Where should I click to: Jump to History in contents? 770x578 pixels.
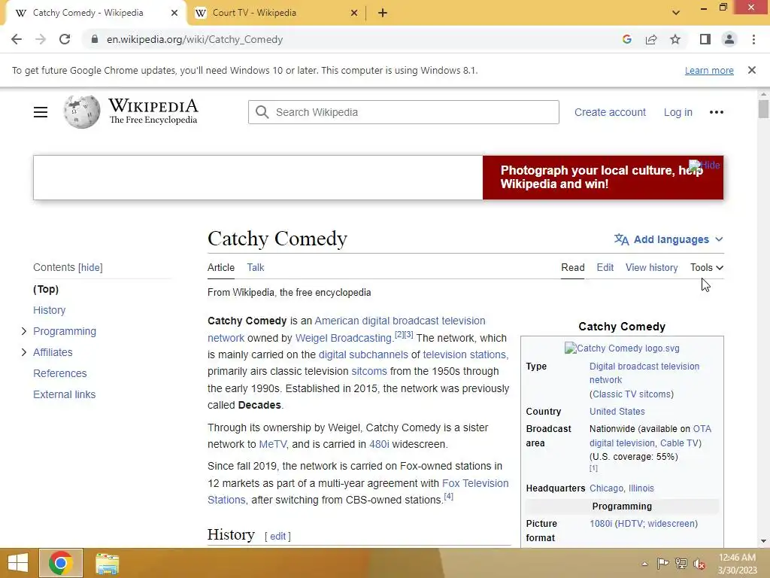tap(49, 310)
